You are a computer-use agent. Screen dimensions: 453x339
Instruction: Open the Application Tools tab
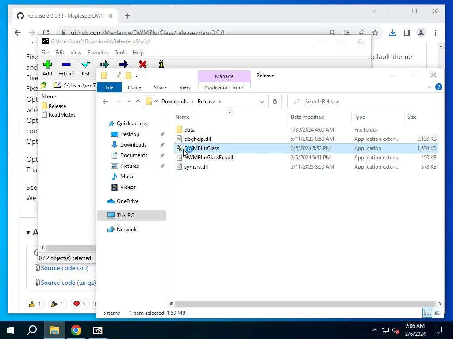pyautogui.click(x=224, y=87)
